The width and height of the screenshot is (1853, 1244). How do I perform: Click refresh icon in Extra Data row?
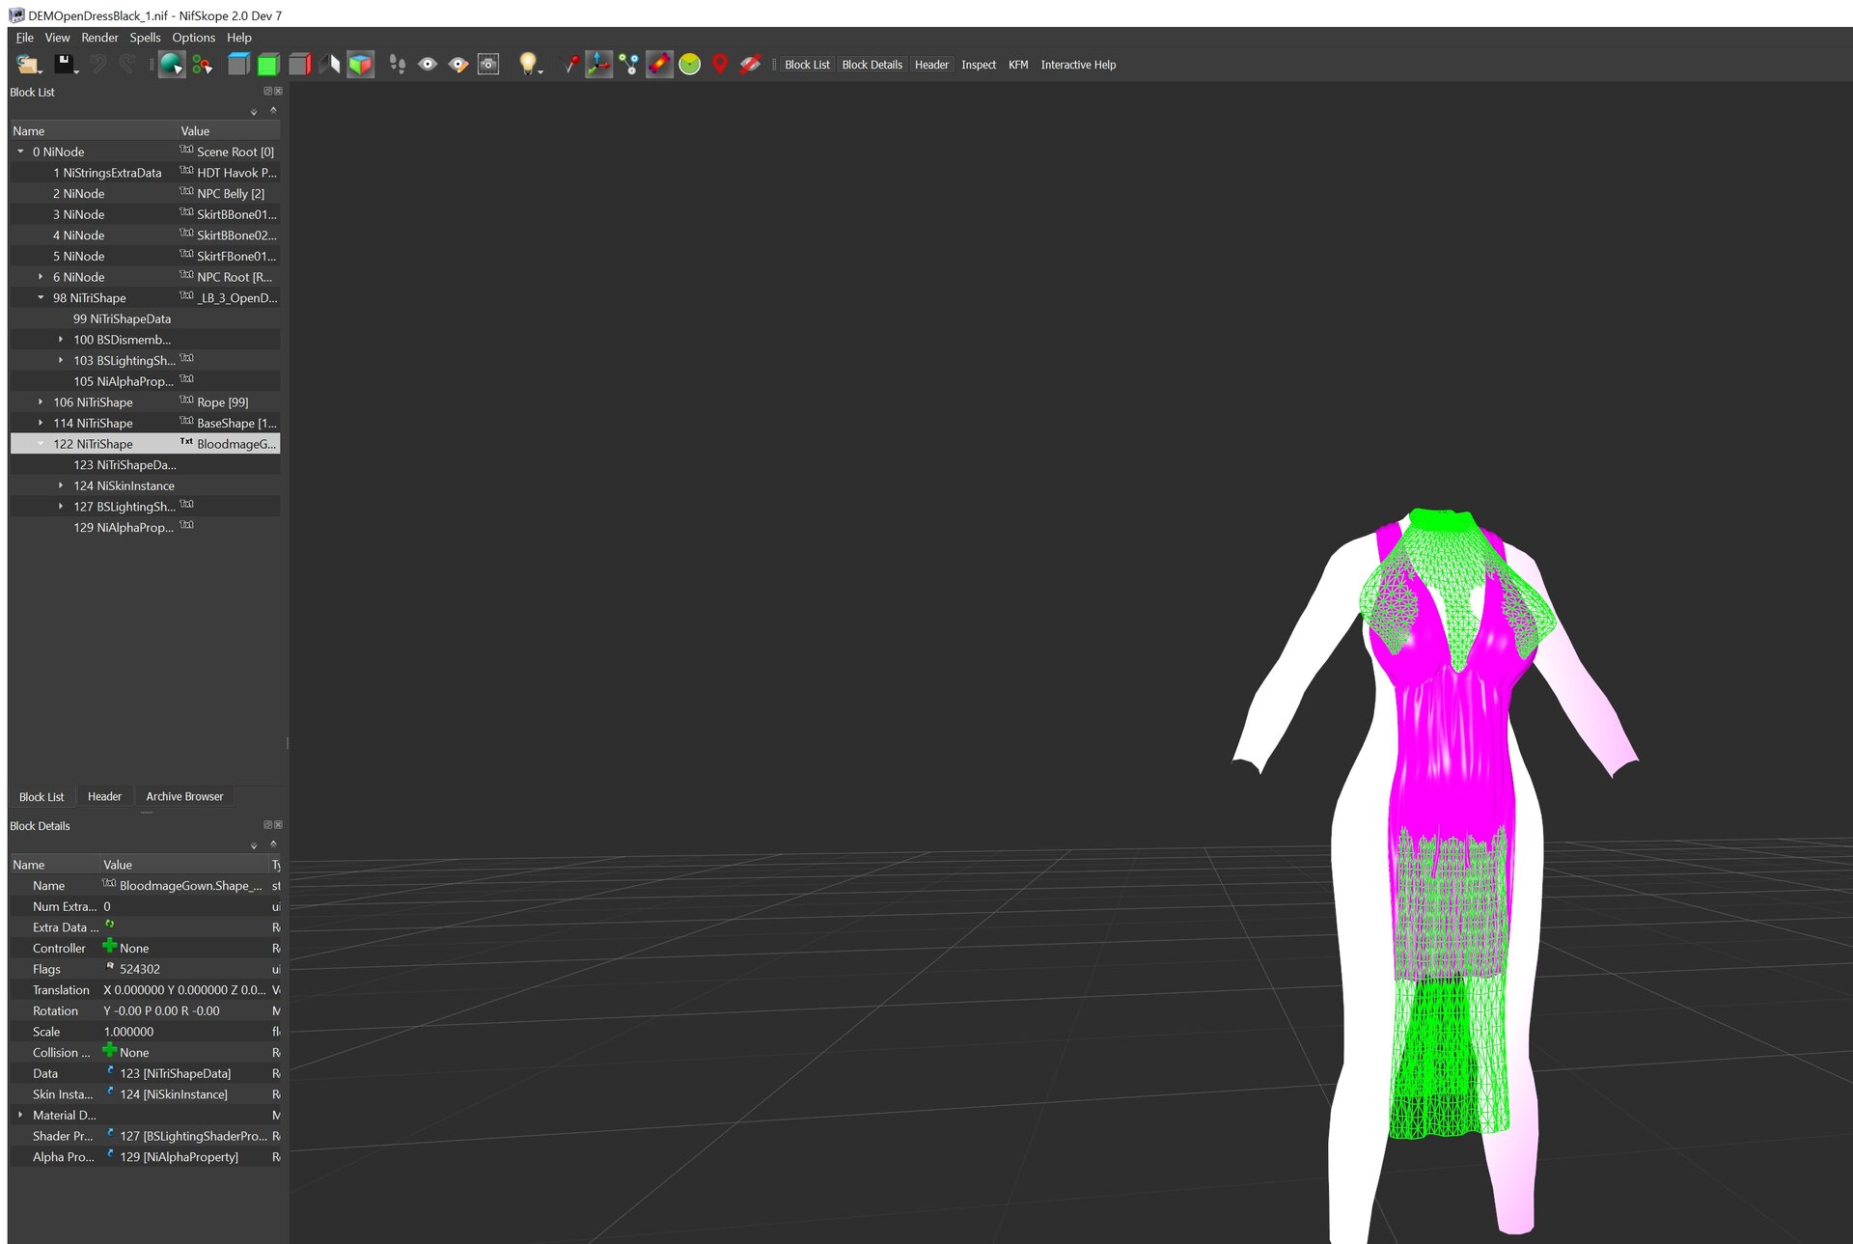pos(110,926)
